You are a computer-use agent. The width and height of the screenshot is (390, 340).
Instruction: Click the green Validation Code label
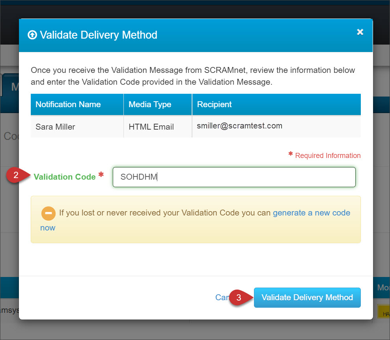point(65,177)
